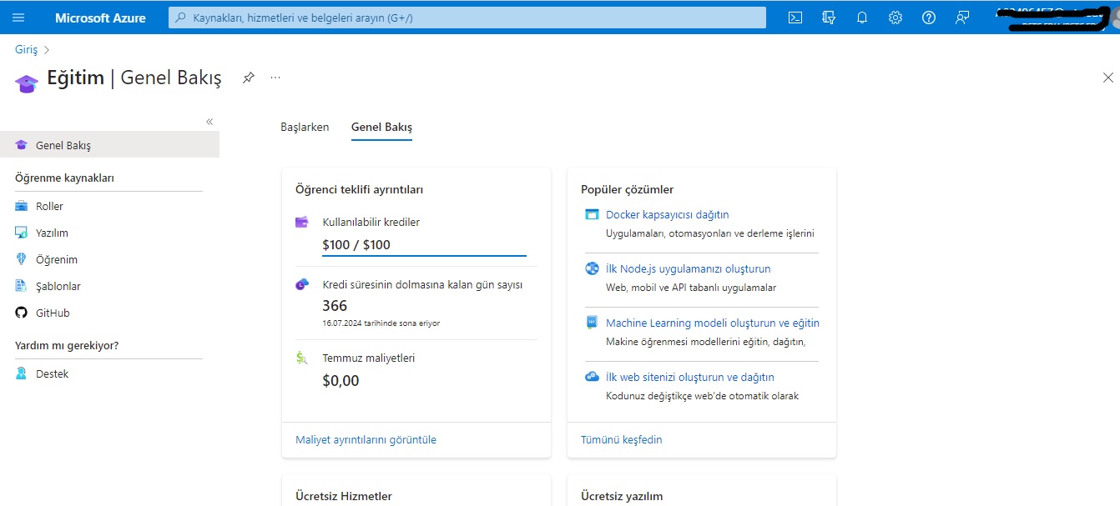Click the $100 / $100 credit value
Image resolution: width=1120 pixels, height=506 pixels.
[x=356, y=244]
